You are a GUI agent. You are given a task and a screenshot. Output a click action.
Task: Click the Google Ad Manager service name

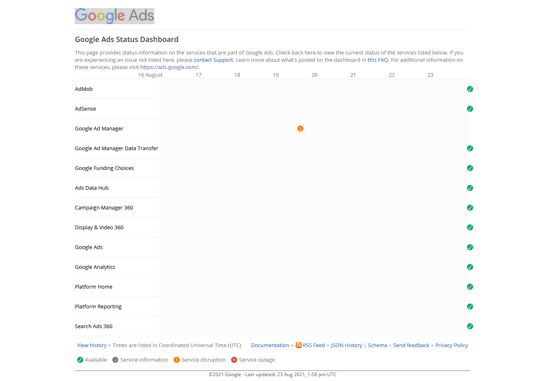click(x=99, y=129)
